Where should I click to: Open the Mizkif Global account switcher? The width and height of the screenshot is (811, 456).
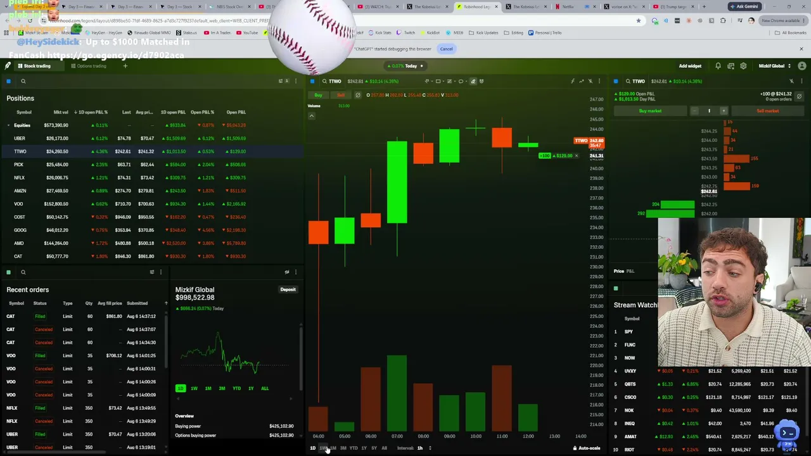[x=775, y=66]
